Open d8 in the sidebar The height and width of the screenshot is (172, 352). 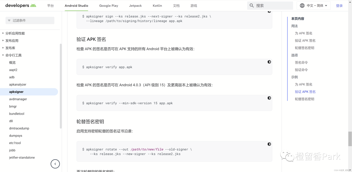point(11,121)
